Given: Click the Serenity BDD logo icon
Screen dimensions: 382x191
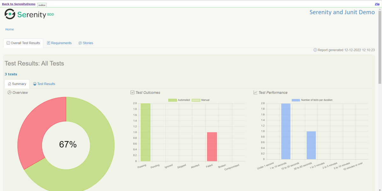Looking at the screenshot, I should tap(10, 14).
